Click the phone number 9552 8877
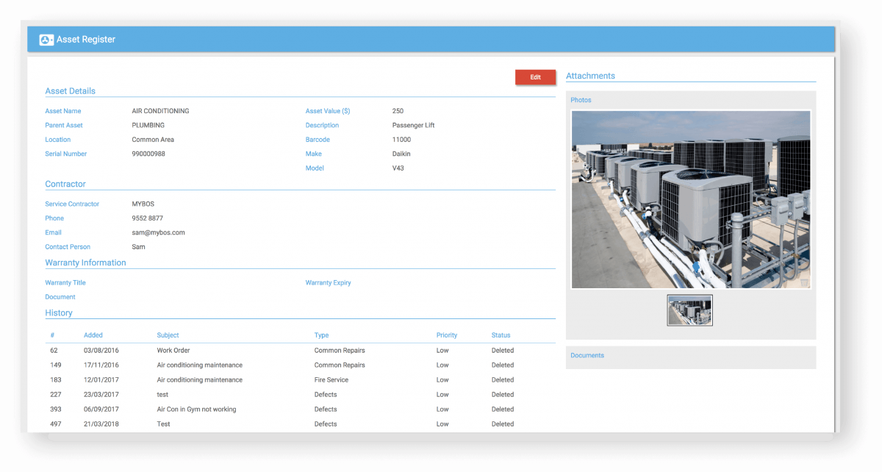This screenshot has width=882, height=472. [147, 218]
